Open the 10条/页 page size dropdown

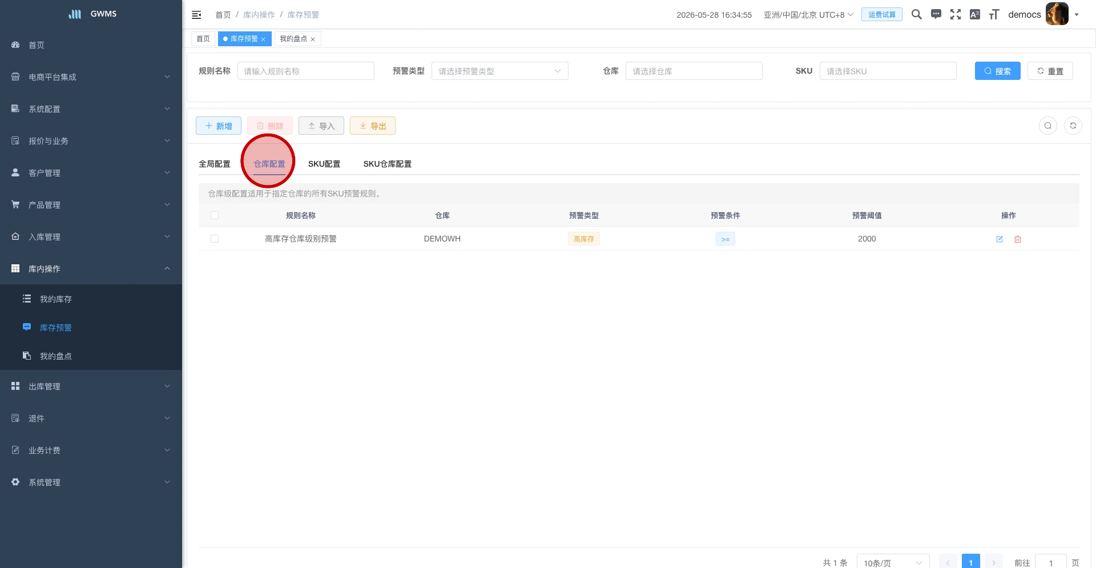coord(893,563)
